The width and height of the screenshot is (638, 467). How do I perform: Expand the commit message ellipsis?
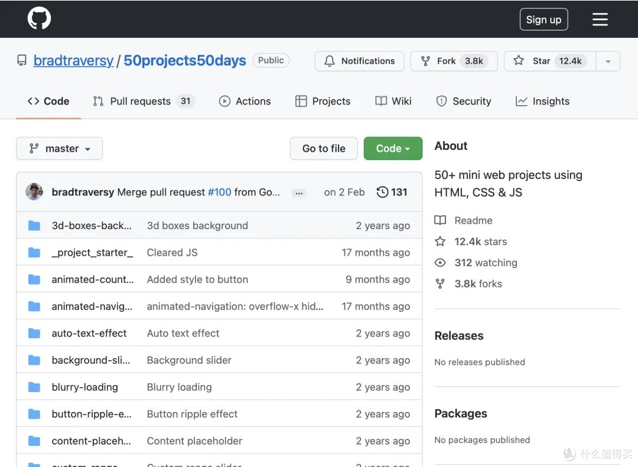click(x=299, y=193)
